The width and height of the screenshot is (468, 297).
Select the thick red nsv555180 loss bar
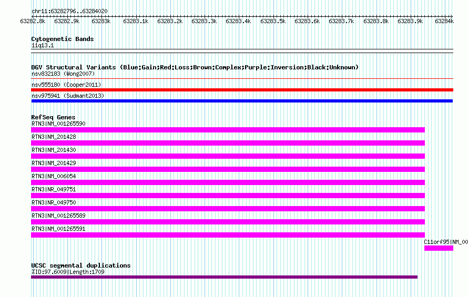(242, 90)
